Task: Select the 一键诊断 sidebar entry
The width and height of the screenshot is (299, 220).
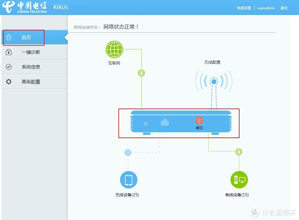Action: (x=30, y=52)
